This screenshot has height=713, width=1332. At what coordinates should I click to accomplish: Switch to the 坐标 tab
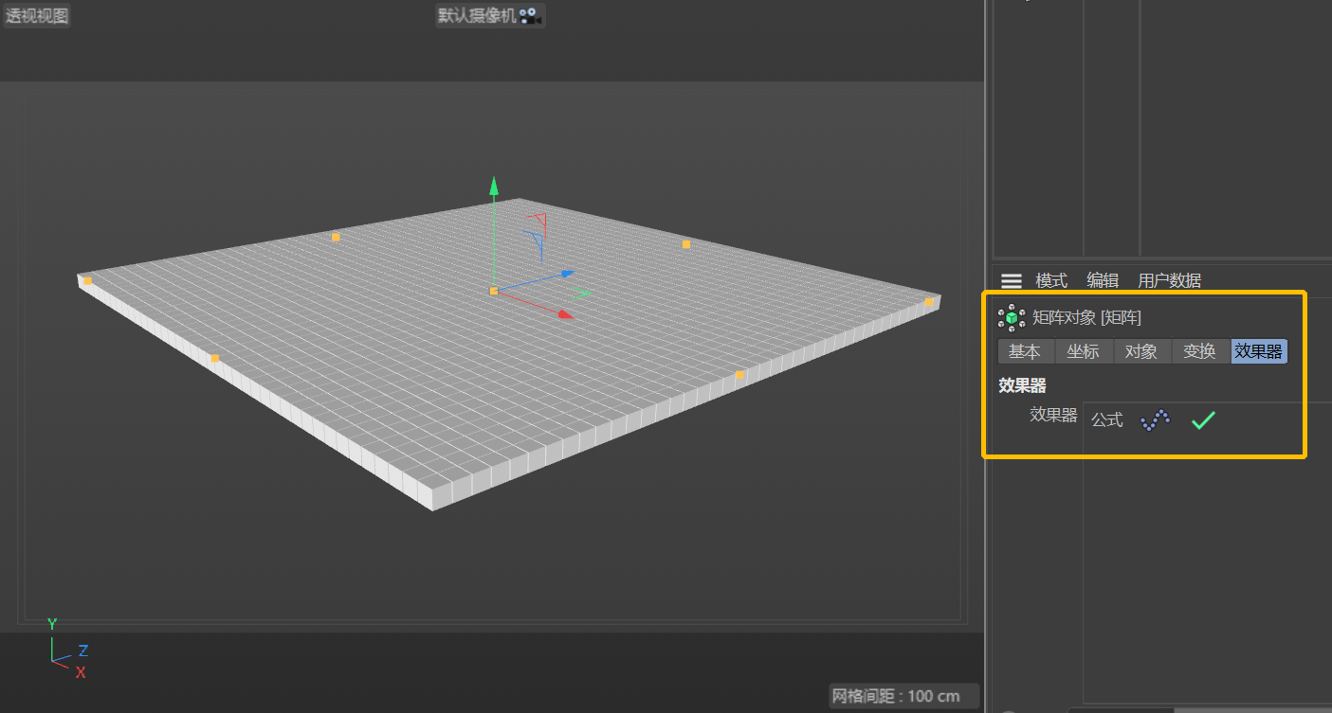1084,351
